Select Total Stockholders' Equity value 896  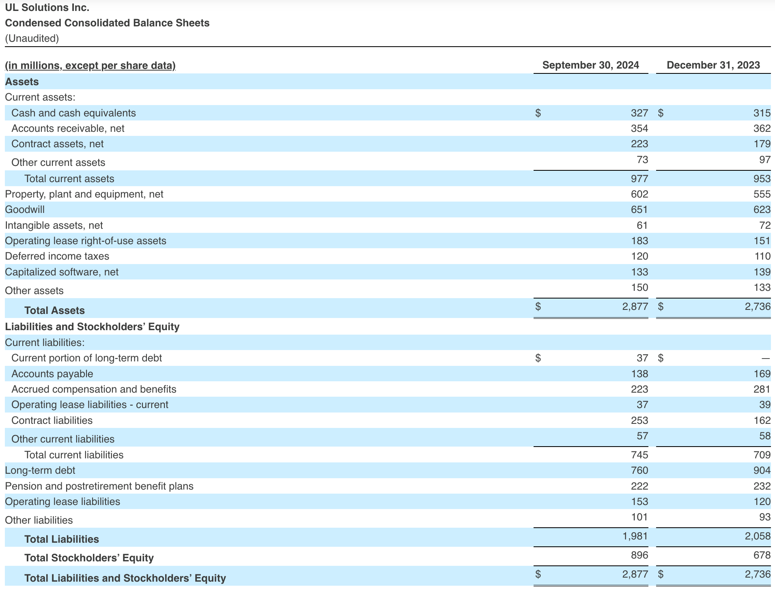tap(639, 555)
